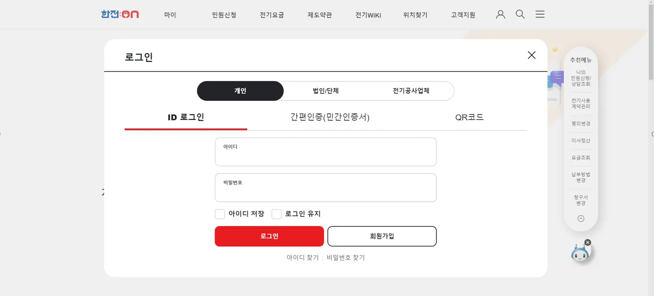Switch to 간편인증(민간인증서) login tab

(331, 117)
